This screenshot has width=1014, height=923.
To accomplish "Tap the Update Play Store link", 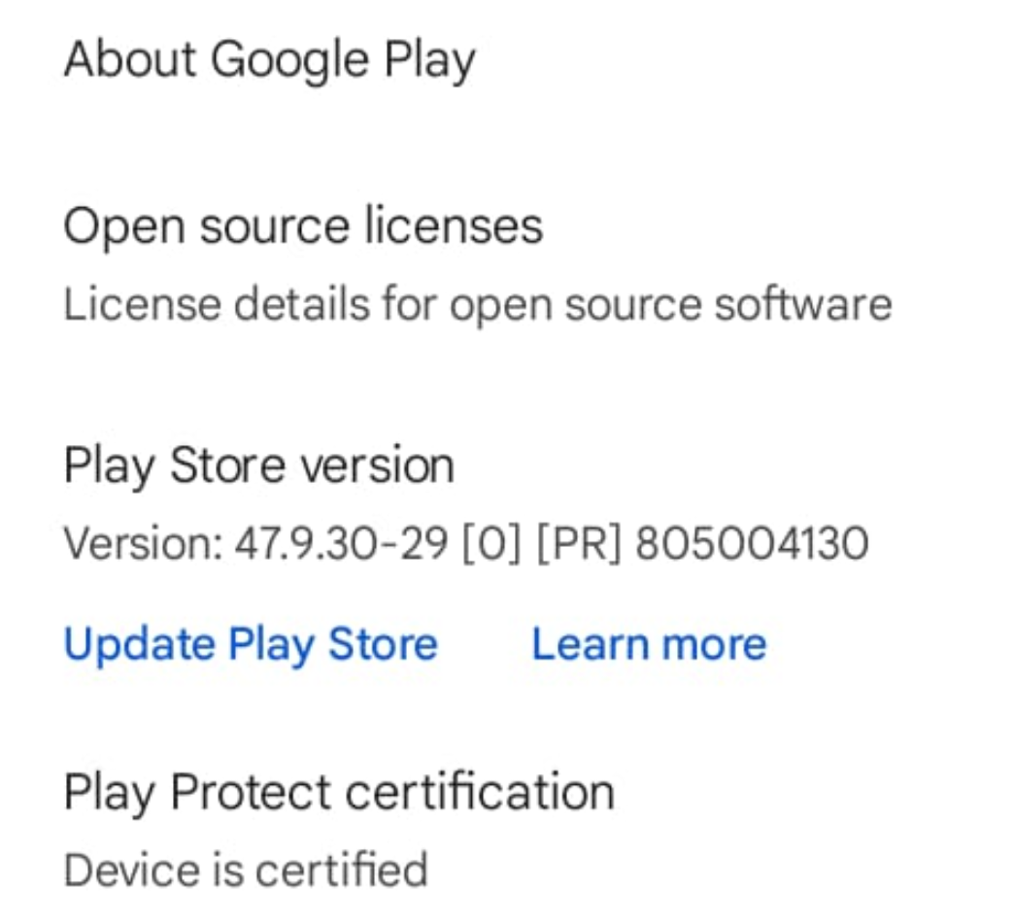I will (250, 645).
